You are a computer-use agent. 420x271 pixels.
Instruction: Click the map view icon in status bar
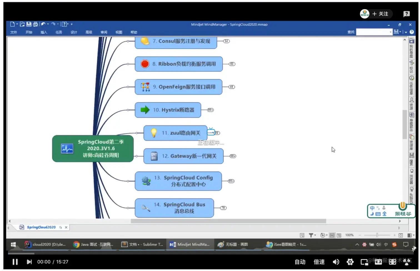332,235
